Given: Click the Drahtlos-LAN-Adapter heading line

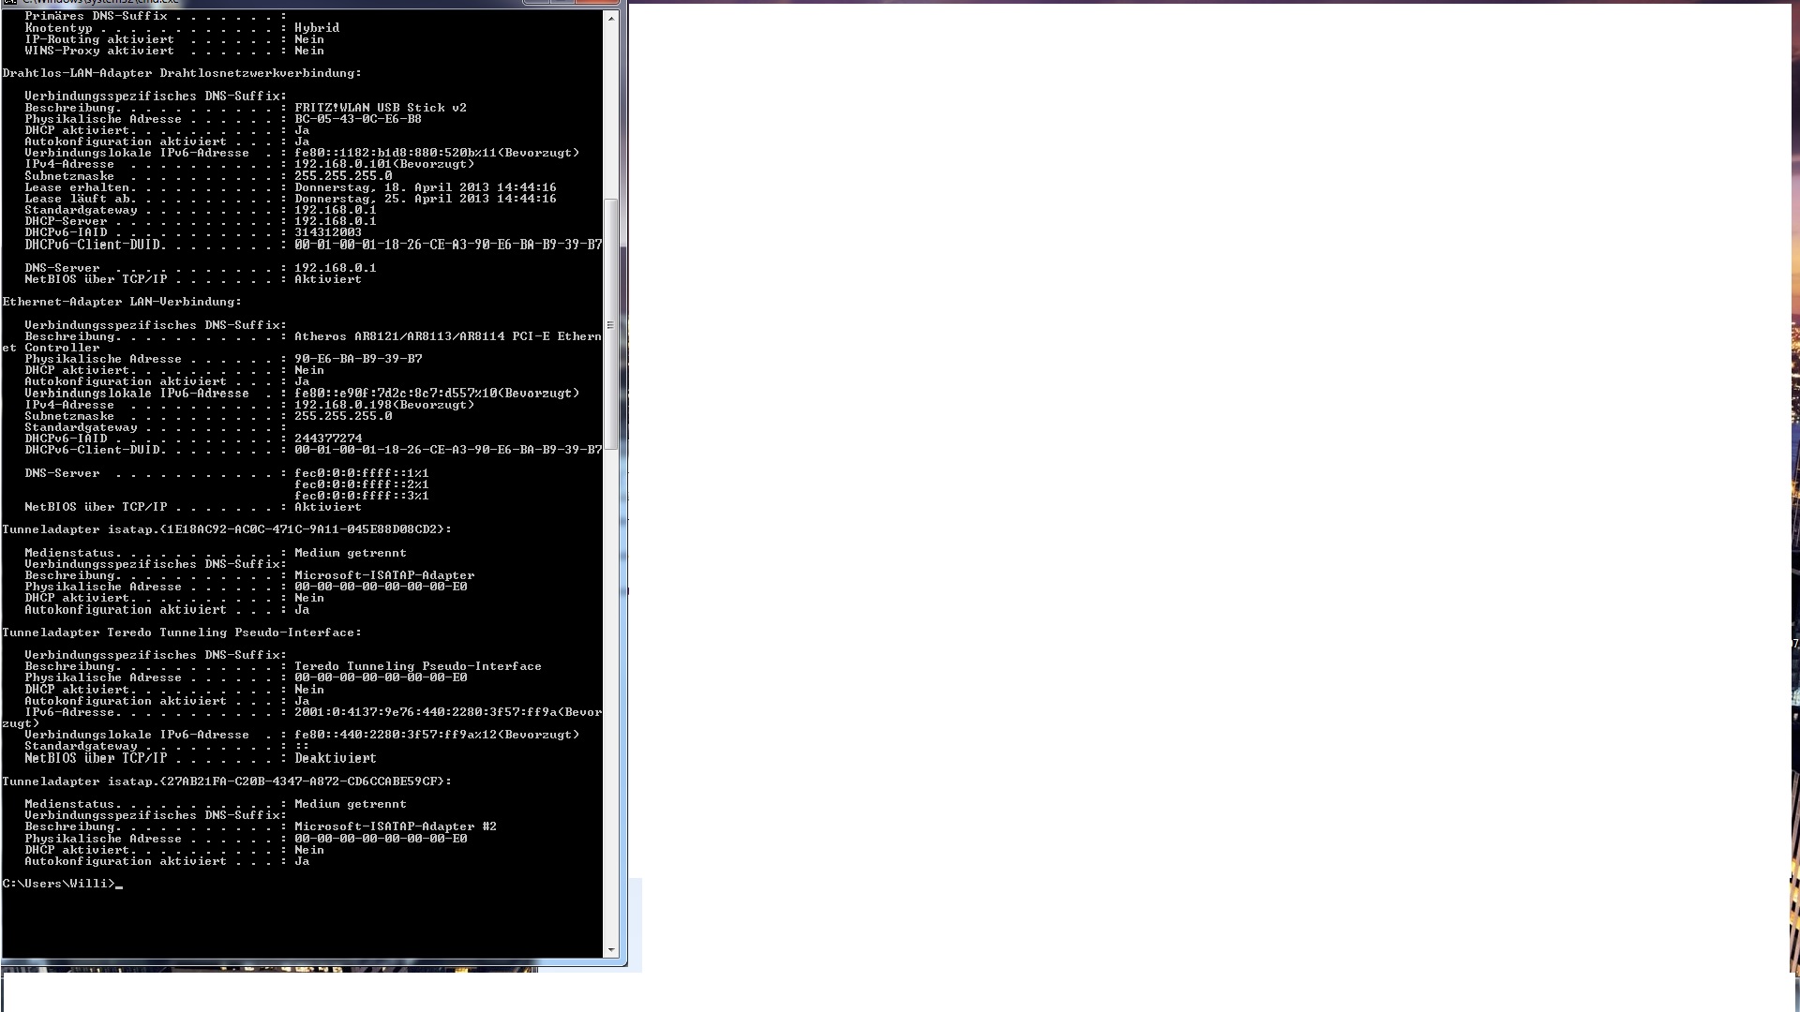Looking at the screenshot, I should [182, 73].
